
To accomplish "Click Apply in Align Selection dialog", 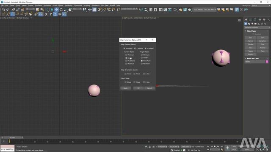I will tap(125, 88).
